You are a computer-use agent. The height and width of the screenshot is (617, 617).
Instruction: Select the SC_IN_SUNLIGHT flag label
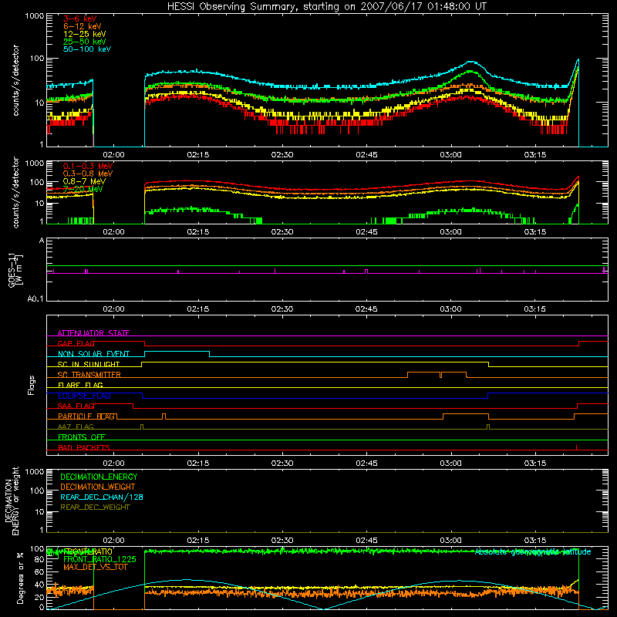[x=89, y=364]
